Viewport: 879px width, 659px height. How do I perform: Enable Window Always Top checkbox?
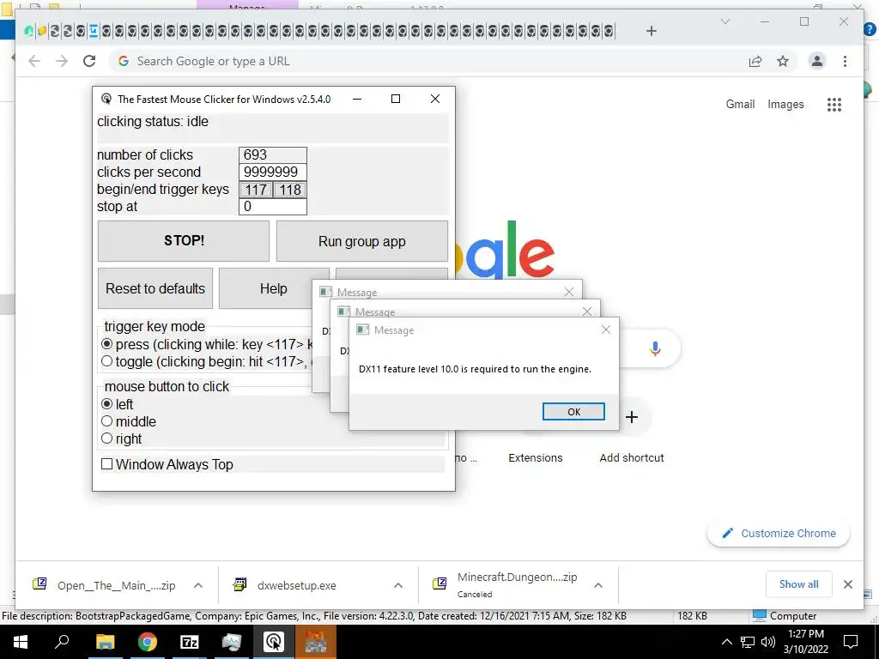(106, 464)
